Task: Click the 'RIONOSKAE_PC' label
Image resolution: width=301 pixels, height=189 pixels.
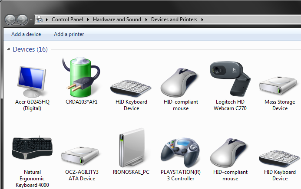Action: (x=131, y=172)
